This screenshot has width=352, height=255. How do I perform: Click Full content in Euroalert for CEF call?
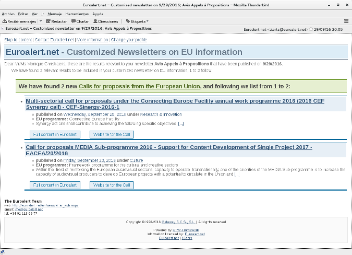tap(55, 134)
